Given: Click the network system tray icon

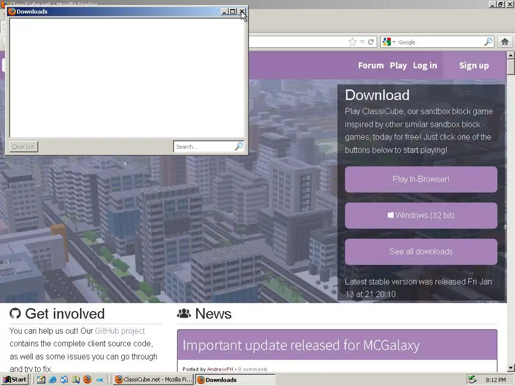Looking at the screenshot, I should [x=472, y=380].
